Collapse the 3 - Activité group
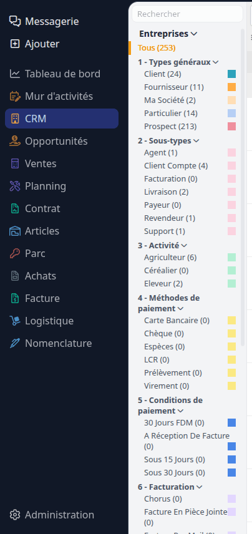 184,246
